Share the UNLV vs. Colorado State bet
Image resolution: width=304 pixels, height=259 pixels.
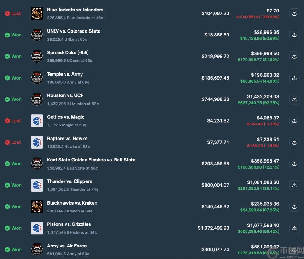click(x=294, y=35)
